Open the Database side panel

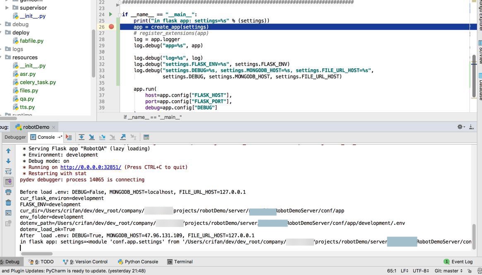click(480, 87)
